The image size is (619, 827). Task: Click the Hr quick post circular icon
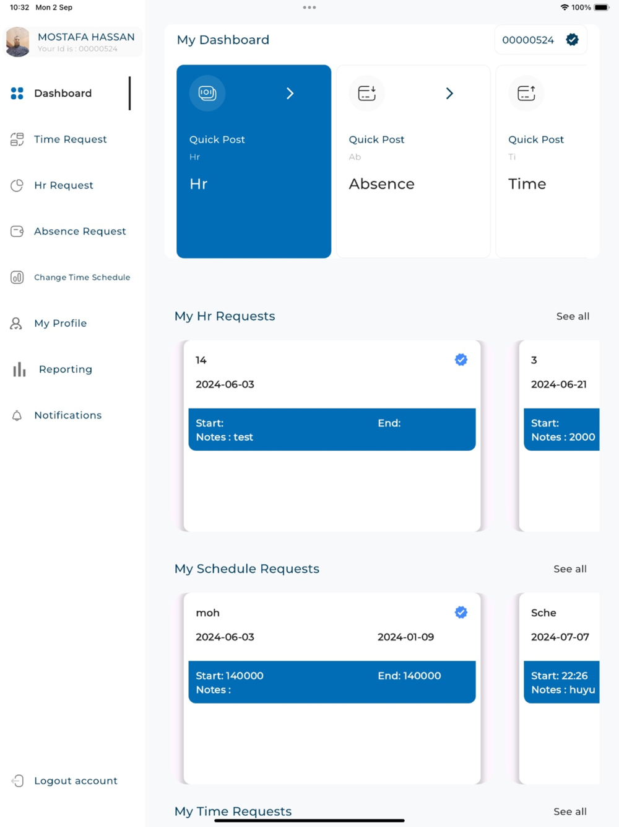click(207, 93)
